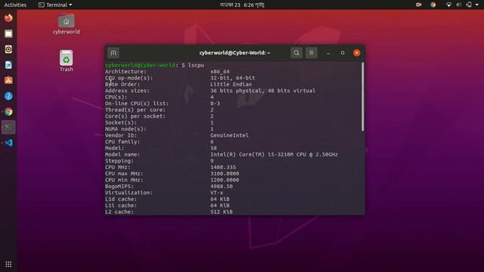
Task: Open the Trash desktop icon
Action: coord(66,61)
